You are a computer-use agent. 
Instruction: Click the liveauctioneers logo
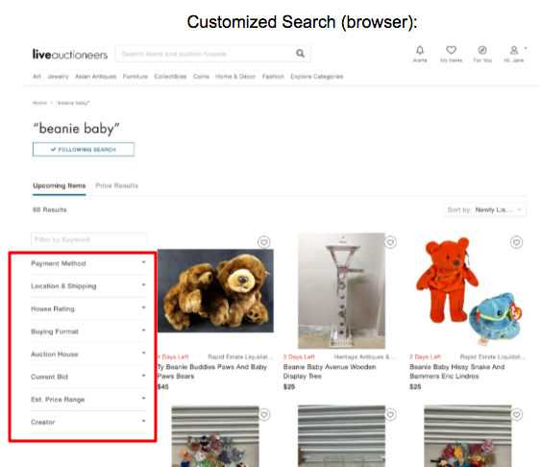[70, 54]
